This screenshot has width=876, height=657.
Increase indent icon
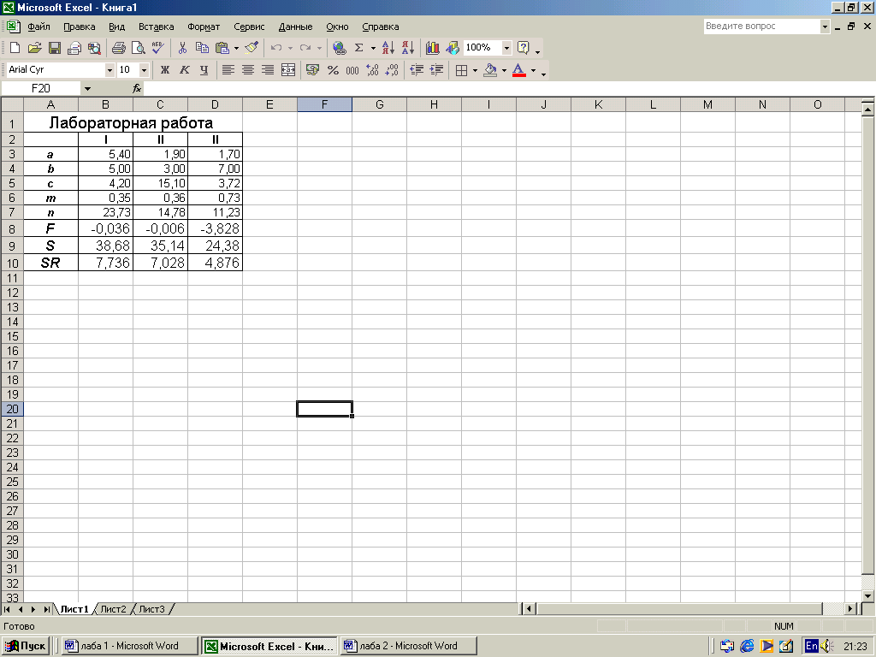pos(436,70)
